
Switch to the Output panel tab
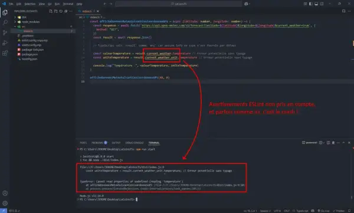click(116, 143)
